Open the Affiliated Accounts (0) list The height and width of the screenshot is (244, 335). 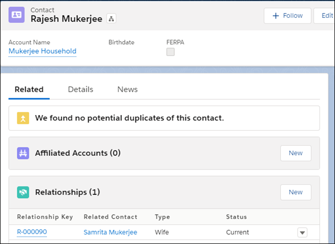(78, 153)
